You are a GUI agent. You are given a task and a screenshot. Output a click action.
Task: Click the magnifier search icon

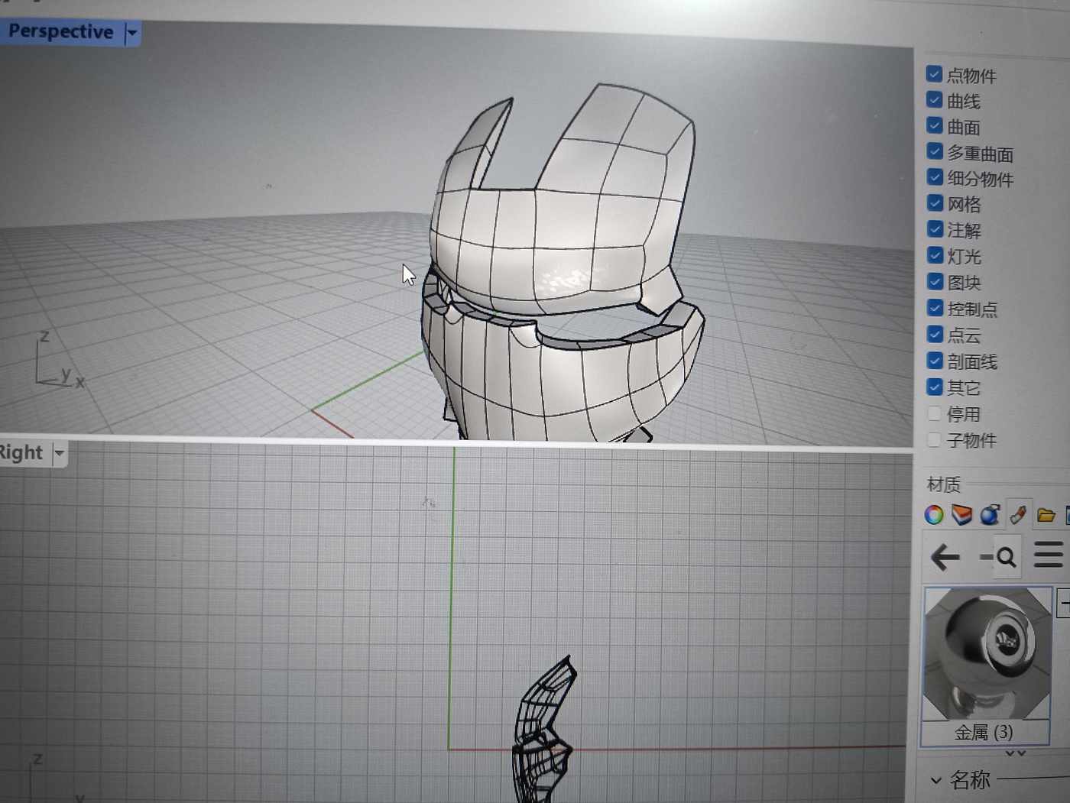click(1005, 557)
